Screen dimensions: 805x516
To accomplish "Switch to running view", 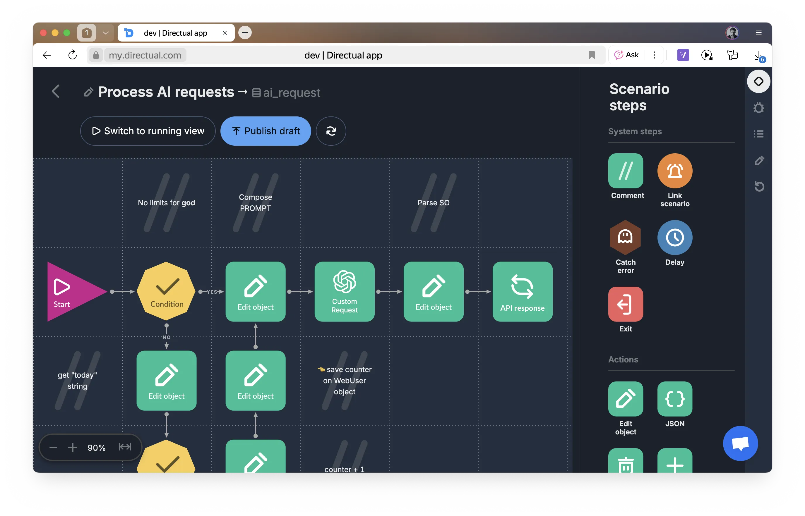I will (148, 131).
